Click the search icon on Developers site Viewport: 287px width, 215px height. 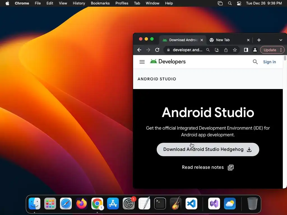click(255, 62)
